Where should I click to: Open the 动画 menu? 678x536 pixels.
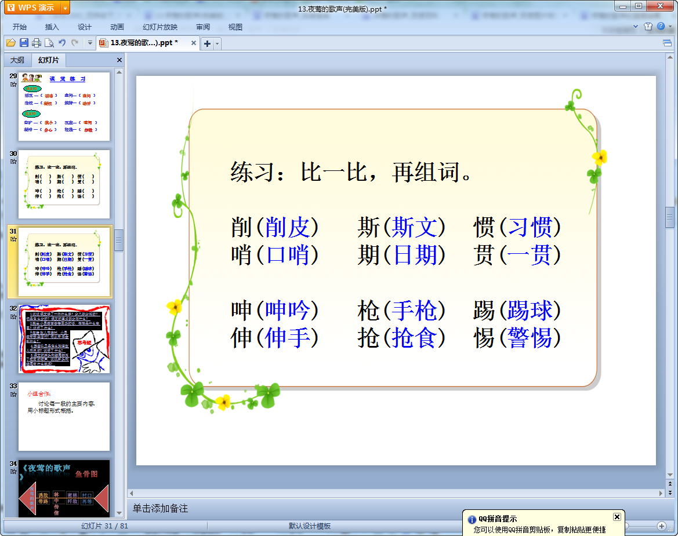pyautogui.click(x=117, y=27)
